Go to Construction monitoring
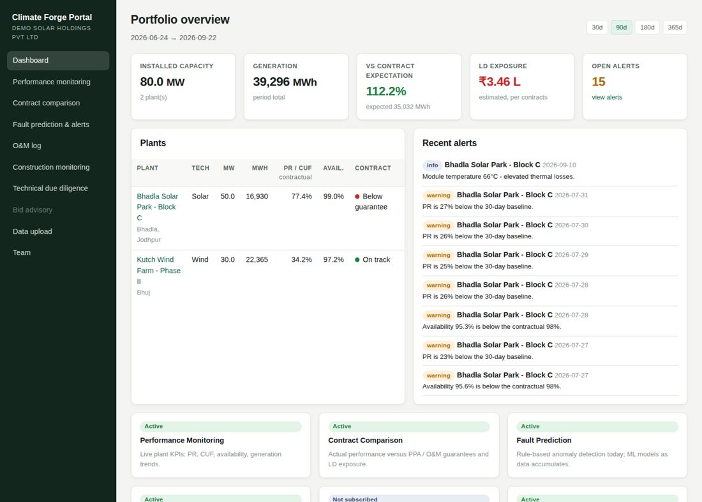 [57, 167]
